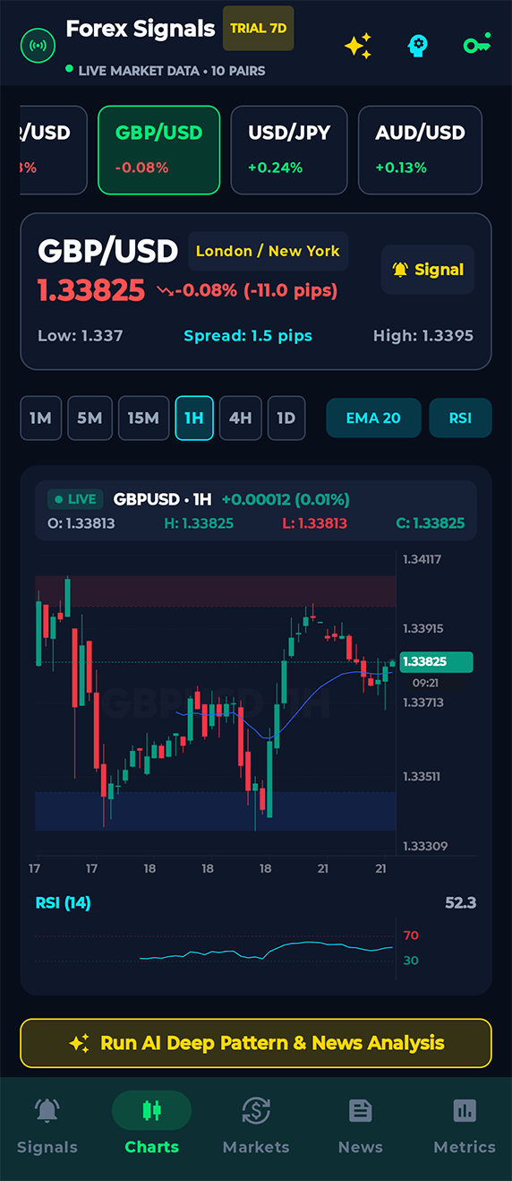Click the GBPUSD • 1H chart title

[x=162, y=499]
